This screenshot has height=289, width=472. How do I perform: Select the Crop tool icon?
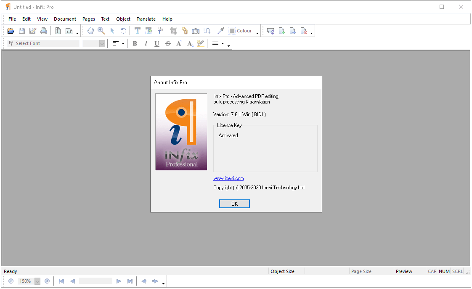[x=173, y=31]
